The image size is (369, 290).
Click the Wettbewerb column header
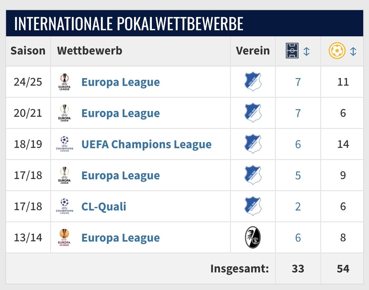tap(89, 51)
